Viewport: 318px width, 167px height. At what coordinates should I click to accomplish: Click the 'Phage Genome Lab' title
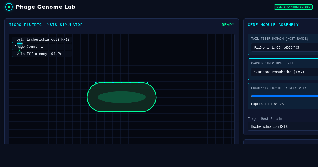(46, 7)
